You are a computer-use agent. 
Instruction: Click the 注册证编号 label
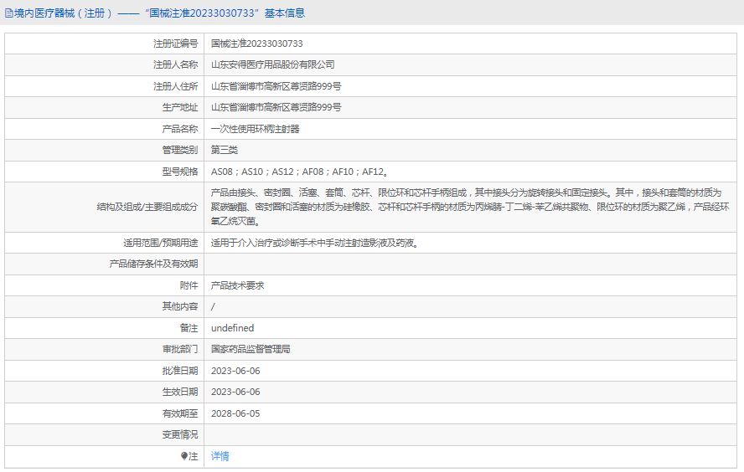pyautogui.click(x=176, y=44)
